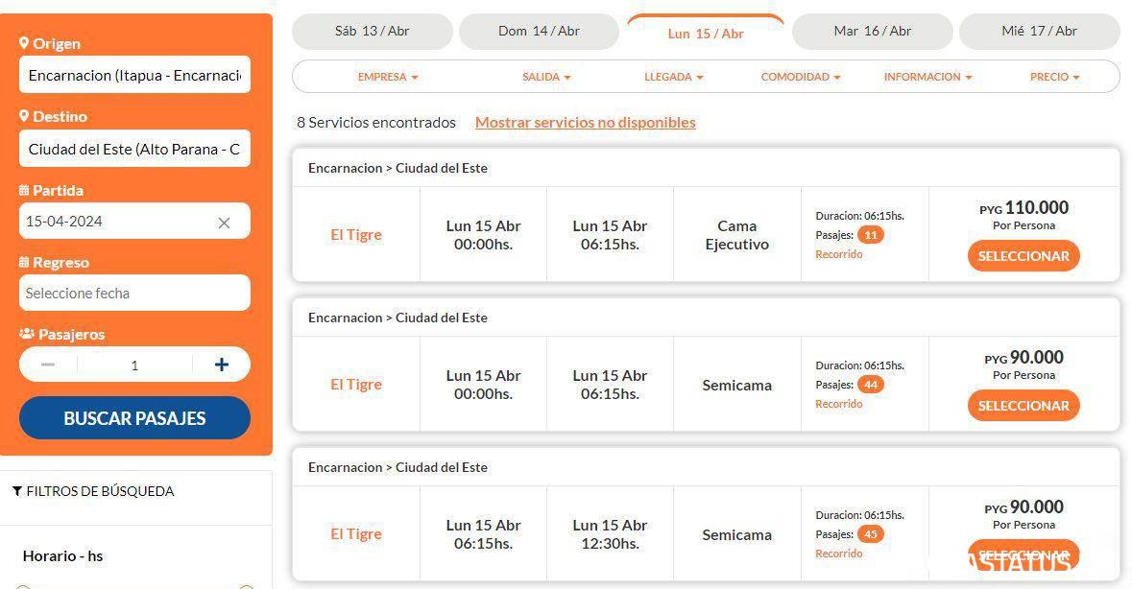
Task: Select the Mar 16 / Abr date tab
Action: [872, 31]
